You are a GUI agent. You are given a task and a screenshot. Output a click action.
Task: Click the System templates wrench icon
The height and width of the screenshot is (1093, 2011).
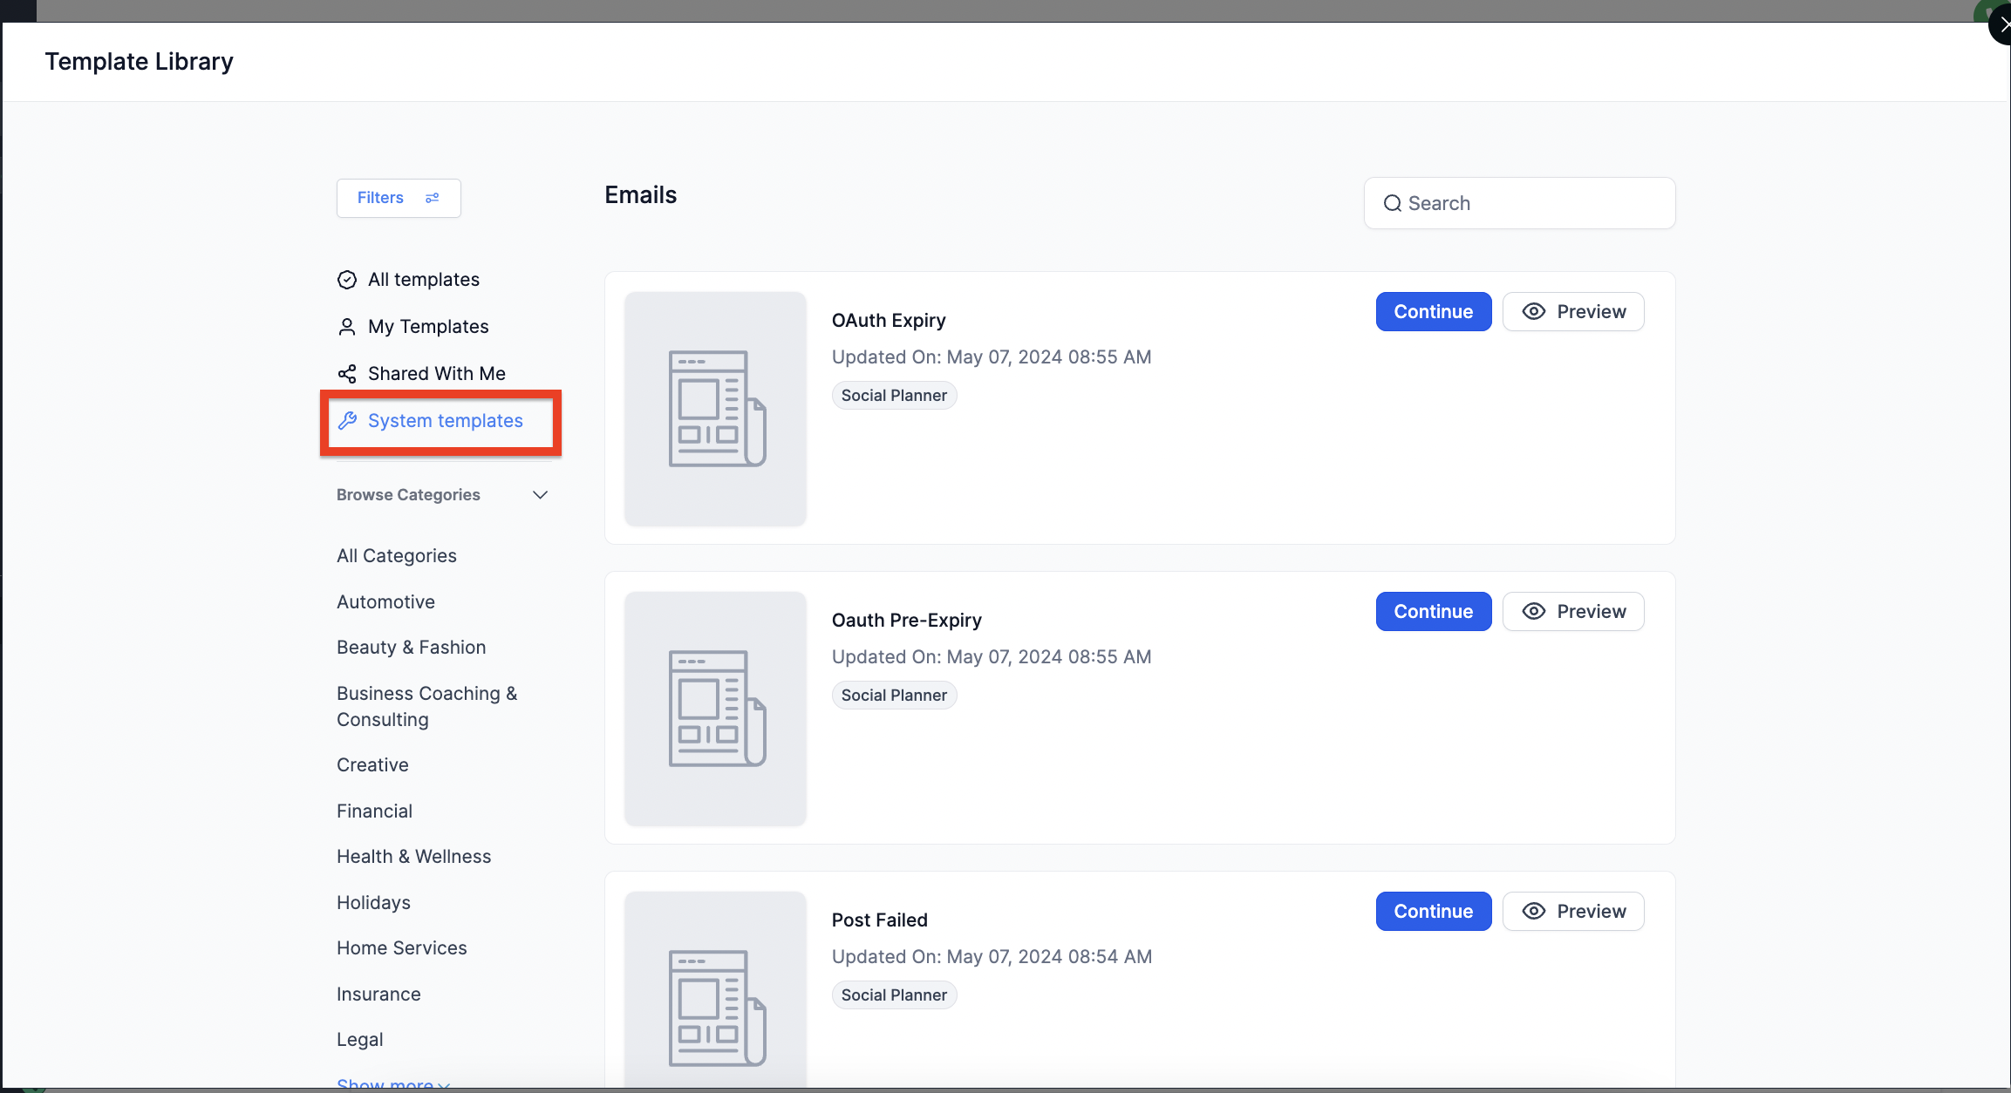[347, 421]
